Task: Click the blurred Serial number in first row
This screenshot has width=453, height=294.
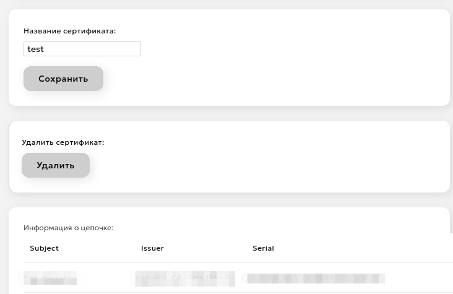Action: click(313, 279)
